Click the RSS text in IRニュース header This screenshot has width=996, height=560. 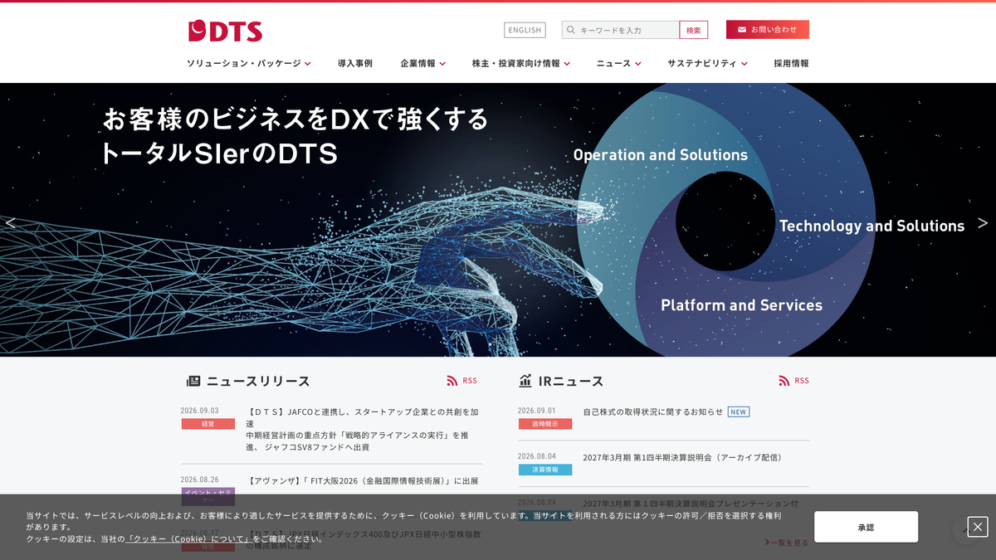click(802, 381)
